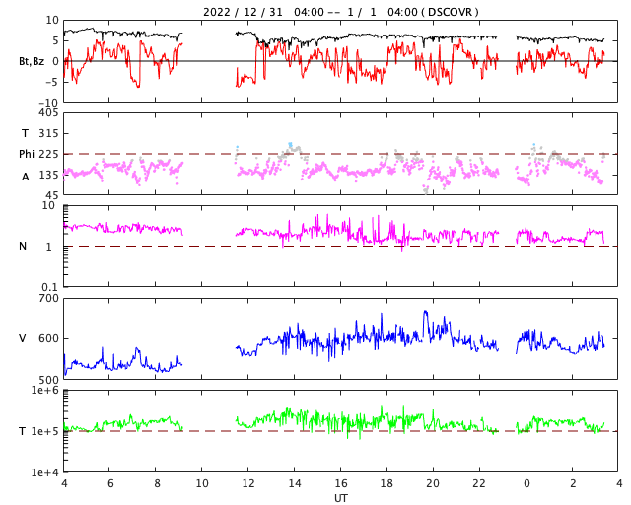The width and height of the screenshot is (631, 505).
Task: Click the plot title date range text
Action: (x=341, y=12)
